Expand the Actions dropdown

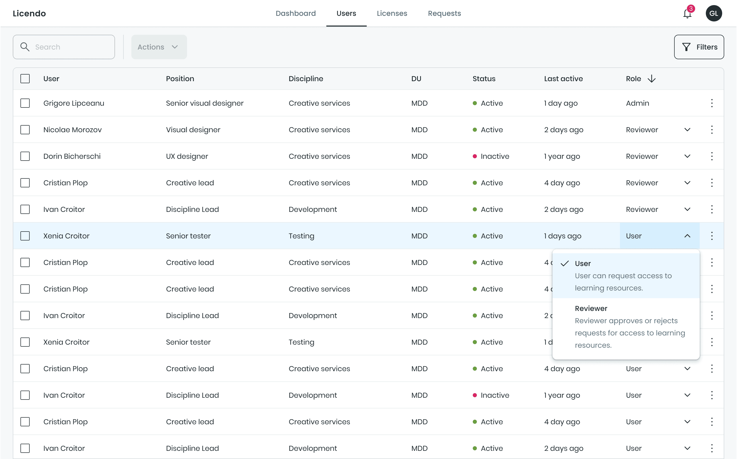pos(159,47)
